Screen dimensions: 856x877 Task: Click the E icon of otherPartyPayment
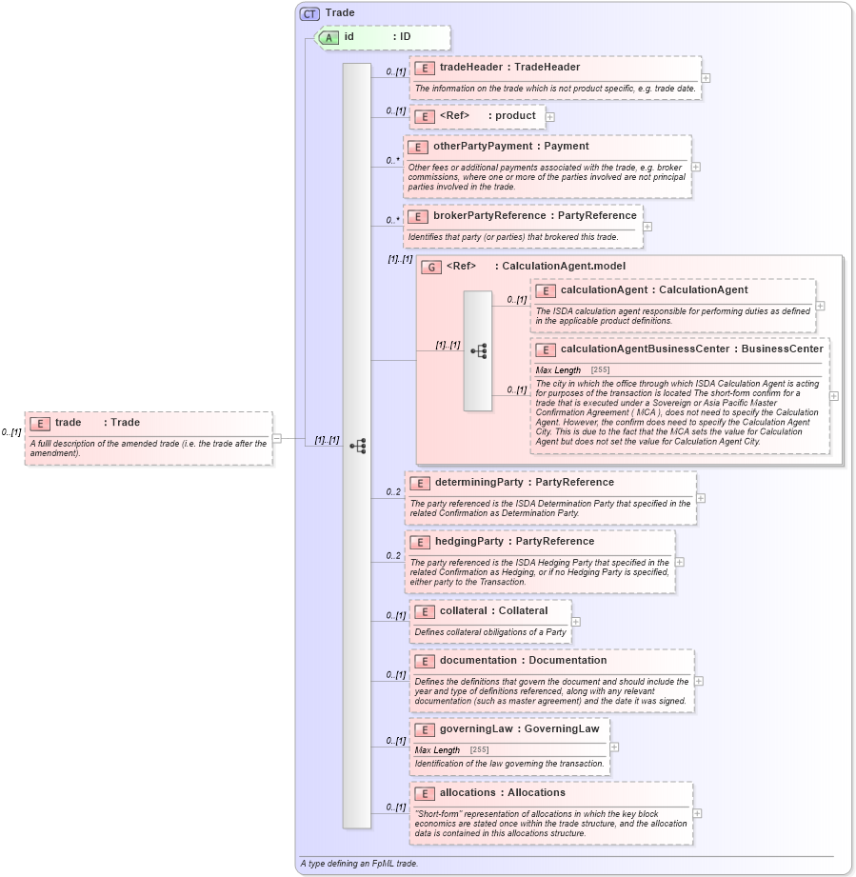click(x=417, y=148)
